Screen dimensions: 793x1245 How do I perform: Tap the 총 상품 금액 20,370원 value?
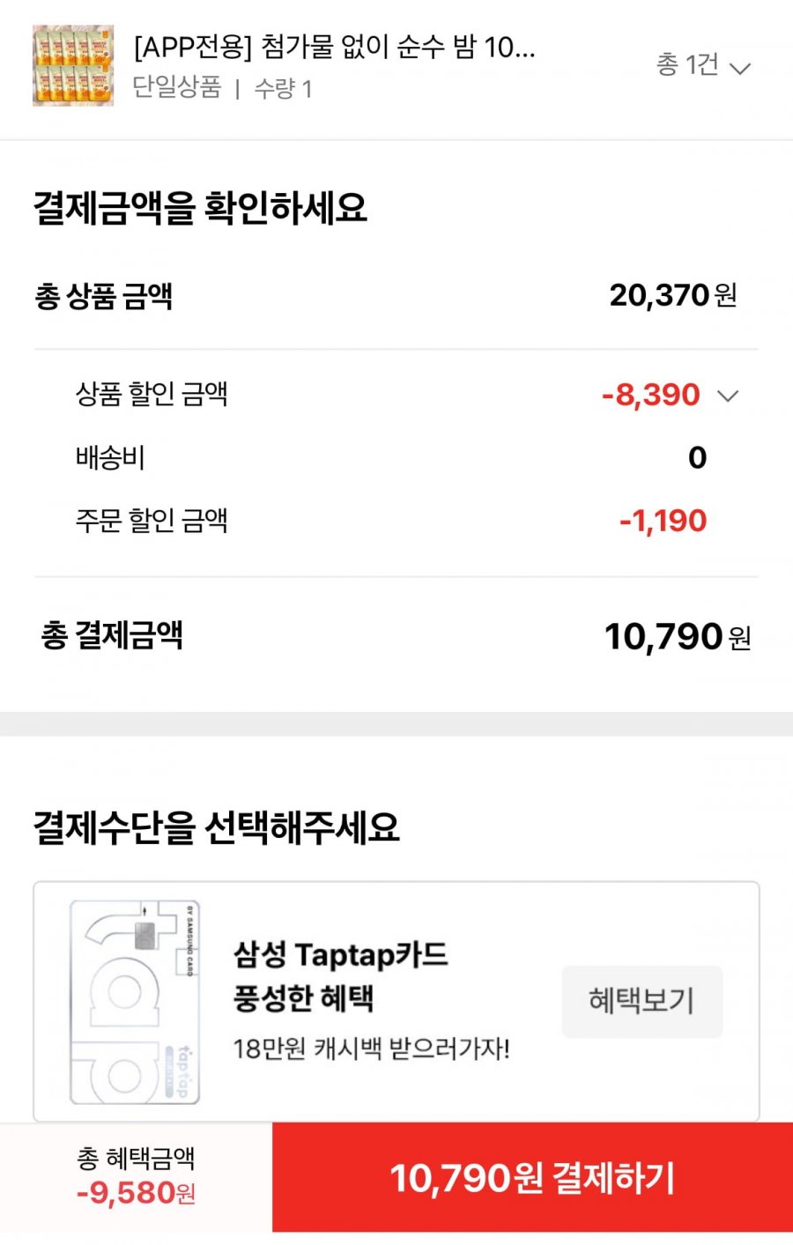click(x=673, y=295)
